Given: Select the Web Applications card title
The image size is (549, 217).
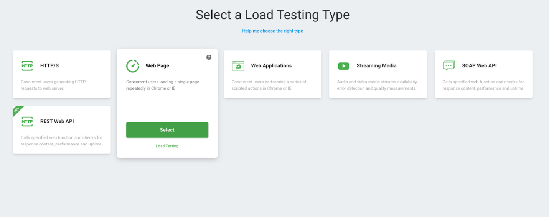Looking at the screenshot, I should [271, 66].
